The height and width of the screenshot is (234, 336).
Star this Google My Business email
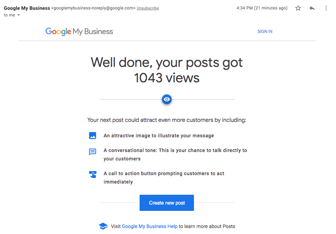pyautogui.click(x=298, y=8)
